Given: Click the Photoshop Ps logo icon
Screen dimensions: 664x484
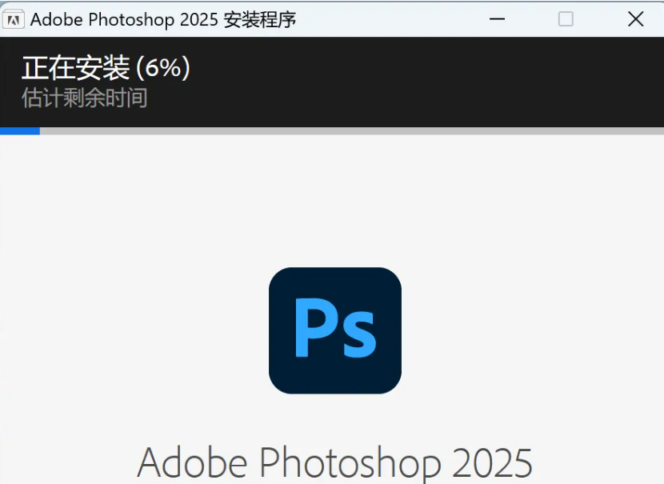Looking at the screenshot, I should click(x=335, y=330).
